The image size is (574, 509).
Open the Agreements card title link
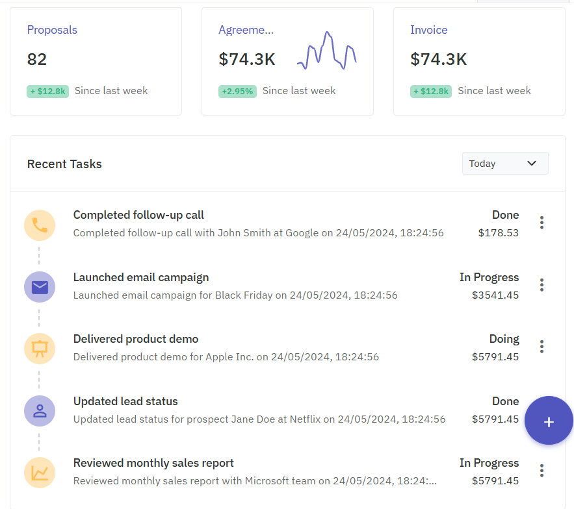246,30
